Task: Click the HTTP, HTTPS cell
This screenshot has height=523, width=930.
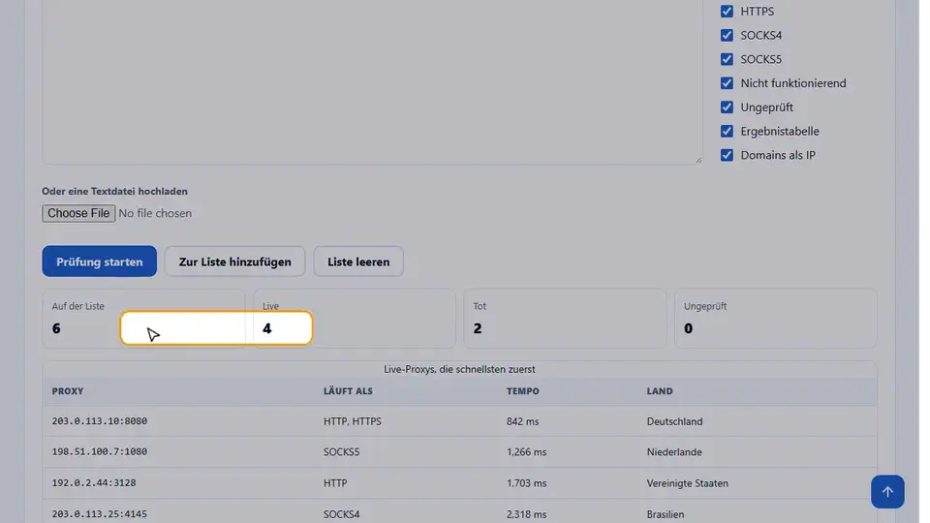Action: coord(353,421)
